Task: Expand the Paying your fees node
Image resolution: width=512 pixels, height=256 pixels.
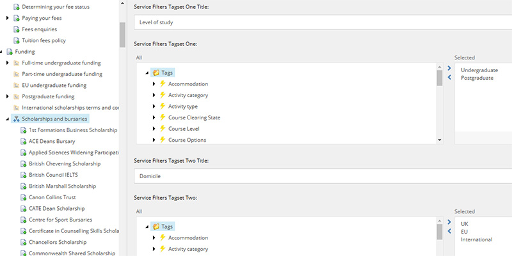Action: pos(8,18)
